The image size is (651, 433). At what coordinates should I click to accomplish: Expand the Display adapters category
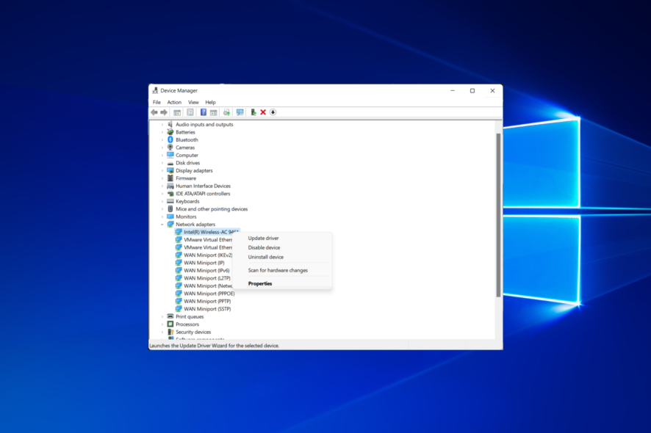(162, 170)
